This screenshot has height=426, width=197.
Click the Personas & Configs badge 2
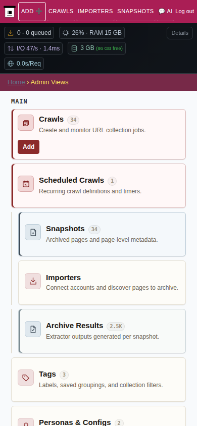coord(119,423)
